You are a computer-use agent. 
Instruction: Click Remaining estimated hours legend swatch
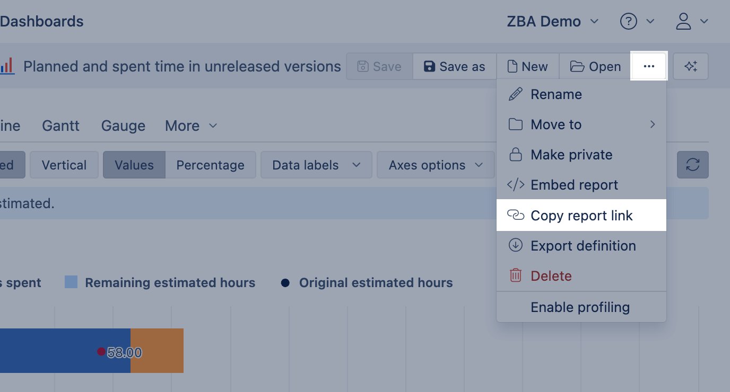click(71, 282)
